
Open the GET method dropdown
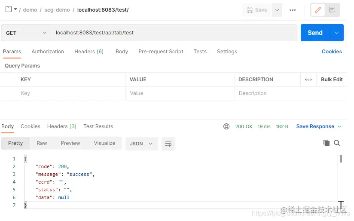click(26, 33)
